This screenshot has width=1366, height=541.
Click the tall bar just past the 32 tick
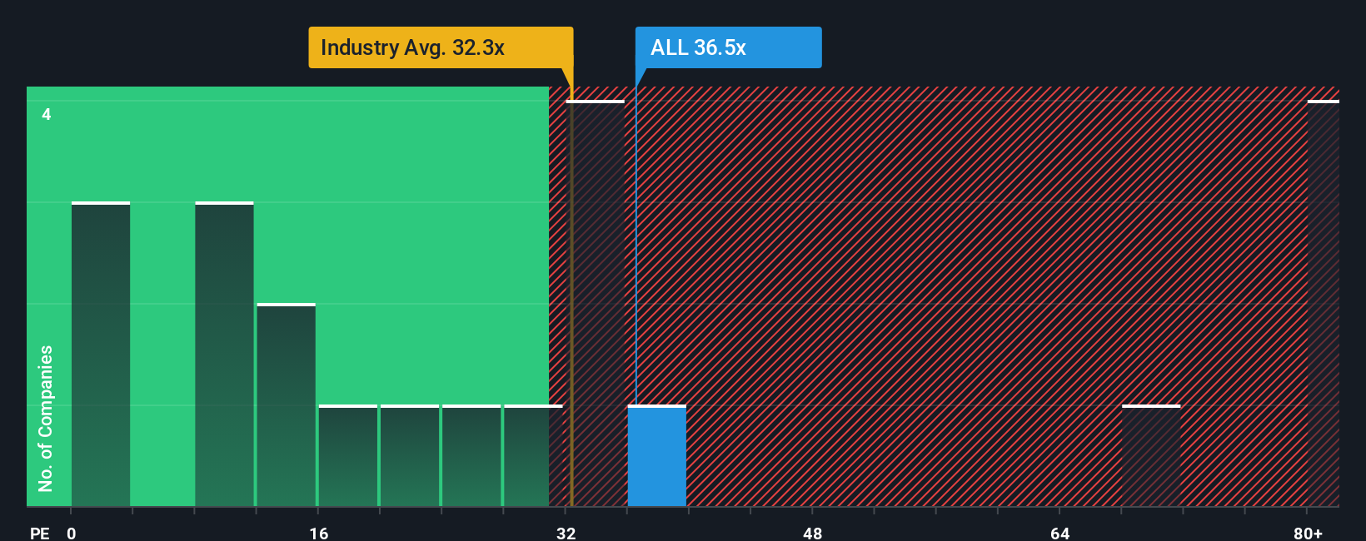[596, 304]
